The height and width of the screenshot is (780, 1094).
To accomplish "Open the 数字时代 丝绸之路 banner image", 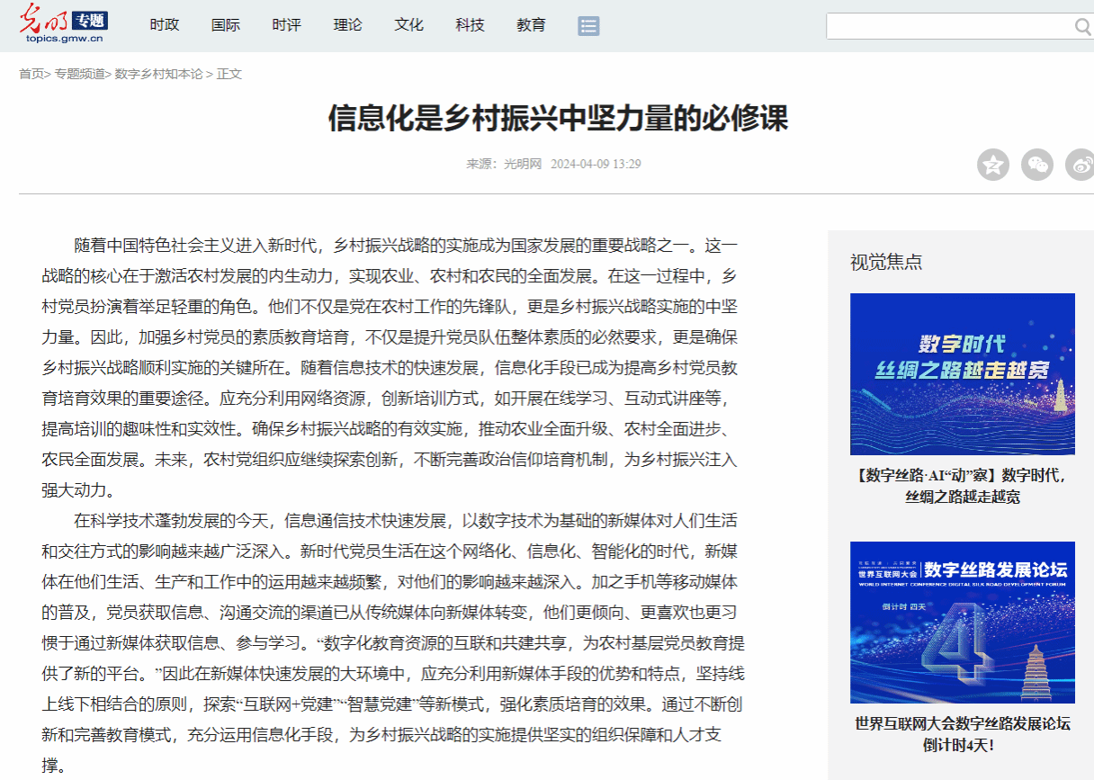I will (962, 373).
